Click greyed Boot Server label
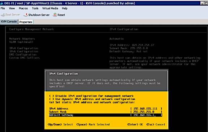 pos(13,15)
